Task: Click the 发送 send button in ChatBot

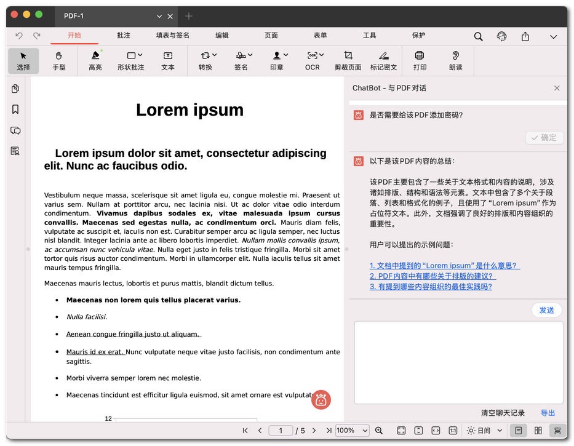Action: (x=546, y=310)
